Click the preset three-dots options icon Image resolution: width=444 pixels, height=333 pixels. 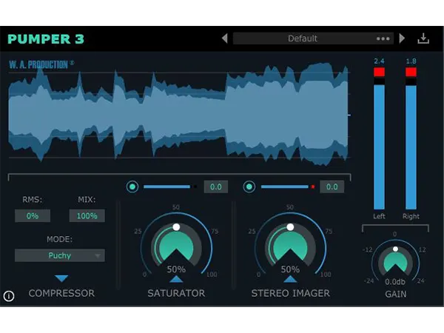(x=383, y=38)
